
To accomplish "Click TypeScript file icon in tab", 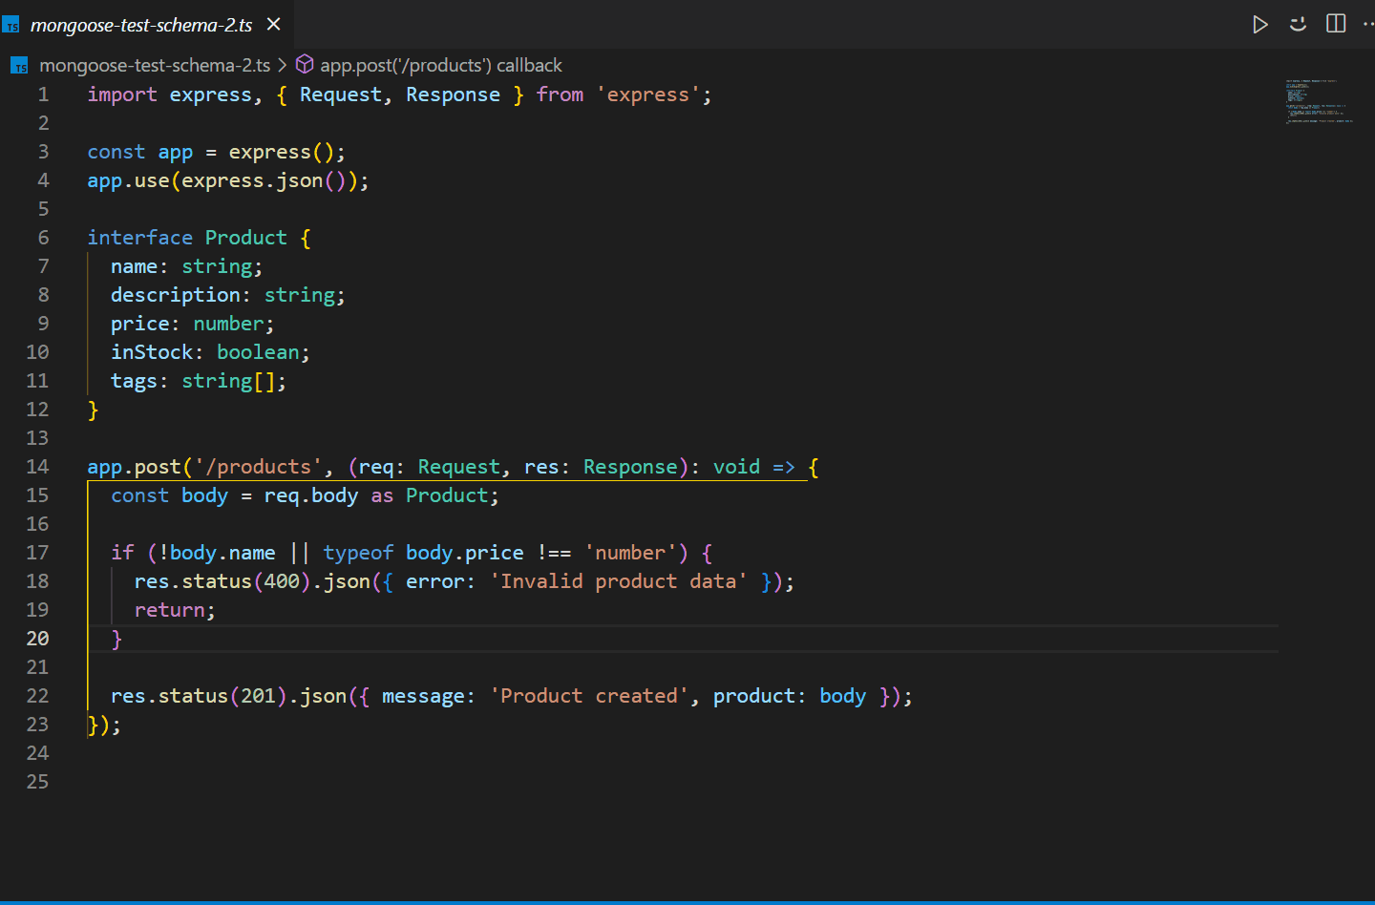I will click(x=11, y=25).
